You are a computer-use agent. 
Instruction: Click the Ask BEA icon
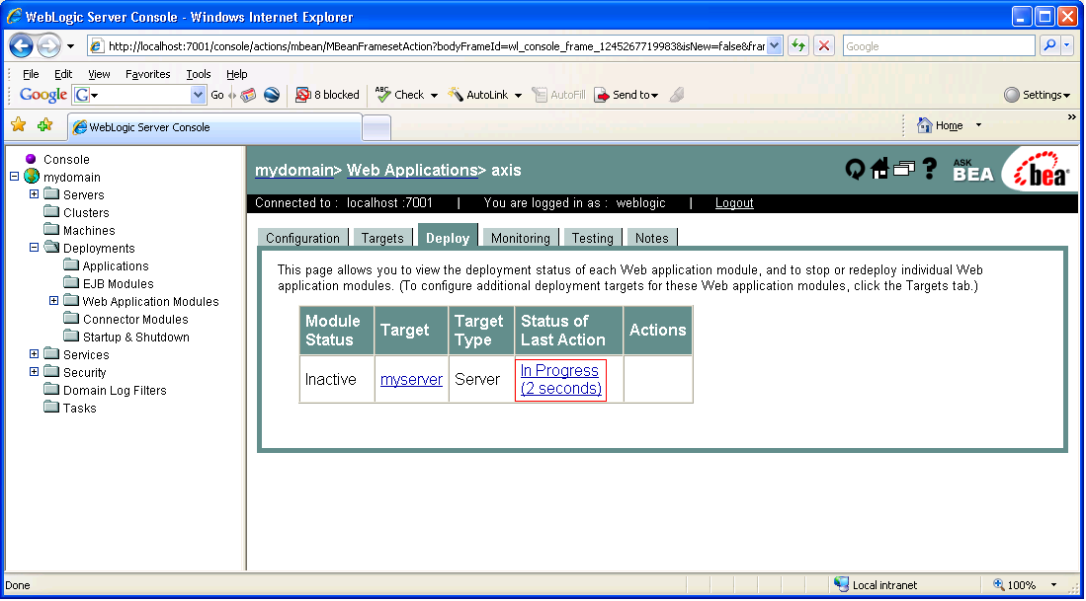[972, 170]
